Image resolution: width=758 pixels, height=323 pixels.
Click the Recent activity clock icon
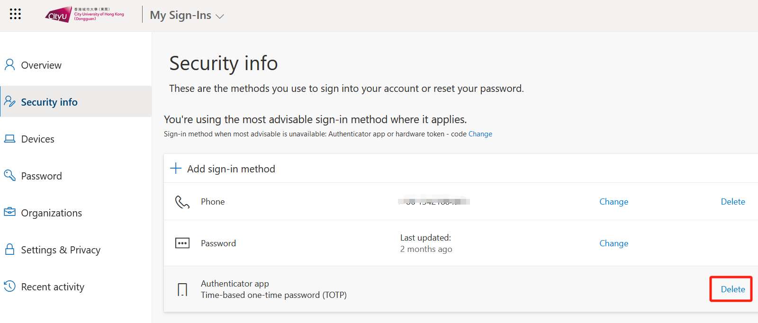[9, 286]
